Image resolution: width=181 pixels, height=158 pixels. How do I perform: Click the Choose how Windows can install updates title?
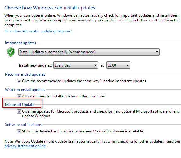50,8
